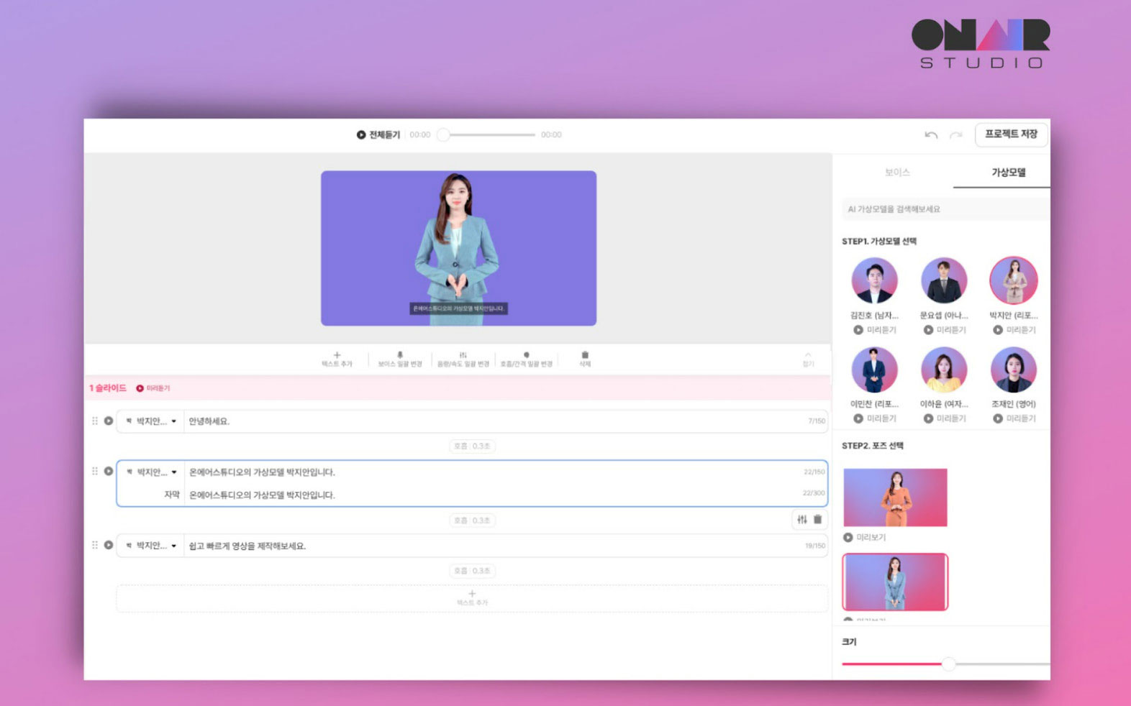Click the subtitle caption in the preview
Screen dimensions: 1131x706
458,308
